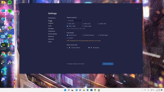Go to the Shortcuts settings section

click(x=51, y=37)
